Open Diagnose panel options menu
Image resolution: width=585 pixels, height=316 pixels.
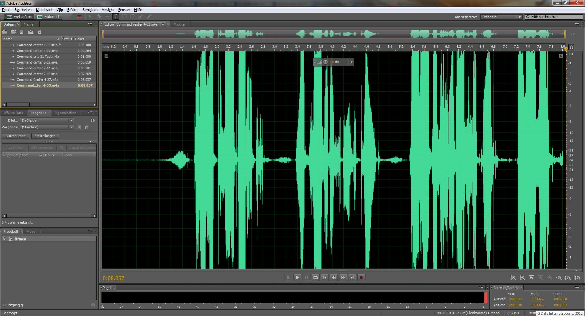tap(90, 113)
